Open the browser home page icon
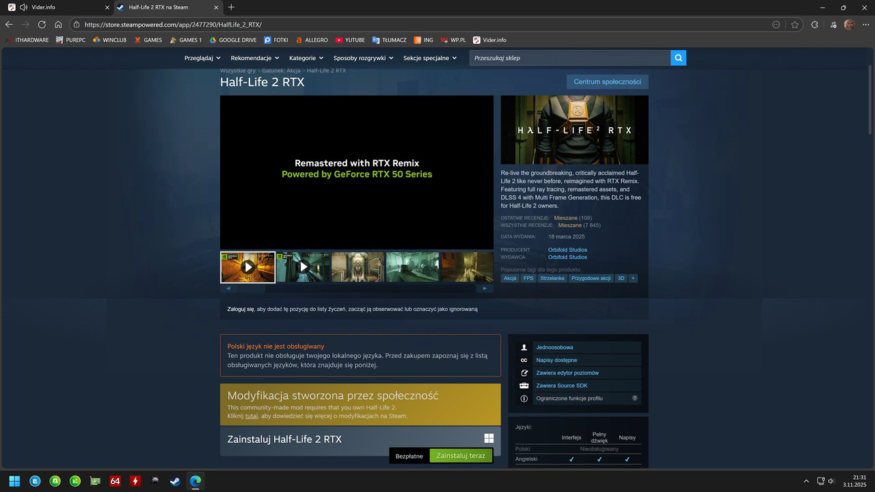Image resolution: width=875 pixels, height=492 pixels. (x=59, y=24)
